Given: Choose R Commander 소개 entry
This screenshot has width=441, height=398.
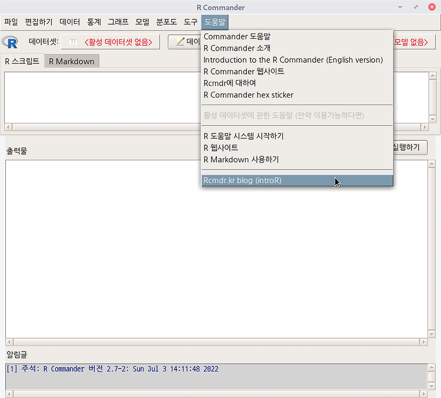Looking at the screenshot, I should coord(297,48).
